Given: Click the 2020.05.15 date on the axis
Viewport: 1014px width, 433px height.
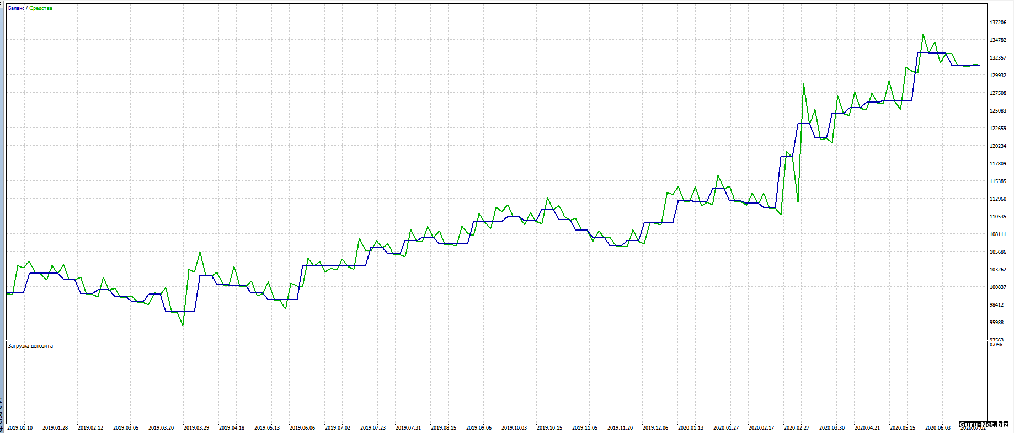Looking at the screenshot, I should [x=903, y=428].
